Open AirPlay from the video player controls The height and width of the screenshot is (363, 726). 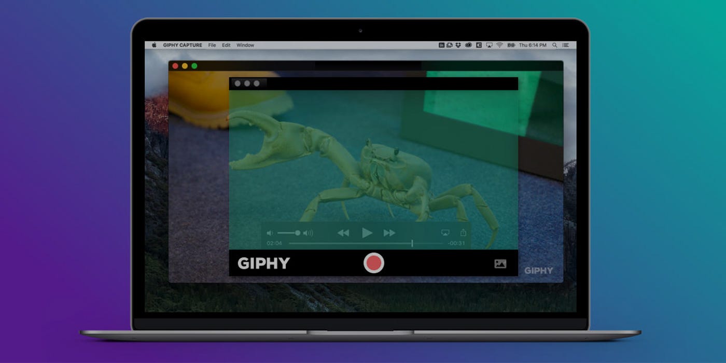coord(445,233)
